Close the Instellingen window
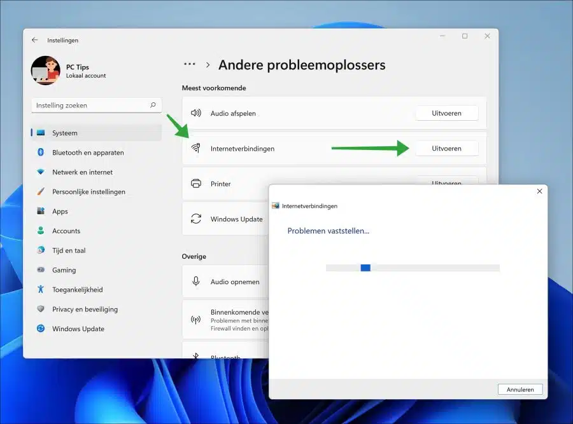Screen dimensions: 573x424 pos(487,36)
